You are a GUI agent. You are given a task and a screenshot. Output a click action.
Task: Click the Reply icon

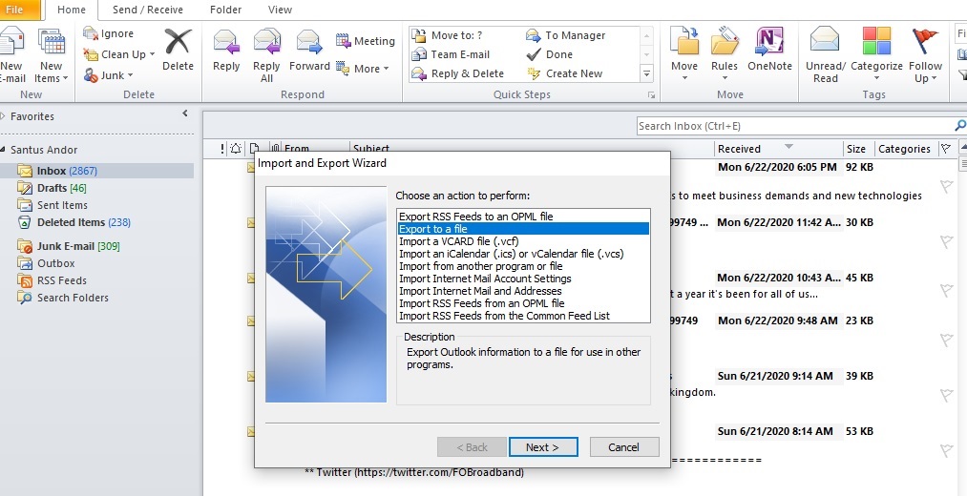point(225,43)
